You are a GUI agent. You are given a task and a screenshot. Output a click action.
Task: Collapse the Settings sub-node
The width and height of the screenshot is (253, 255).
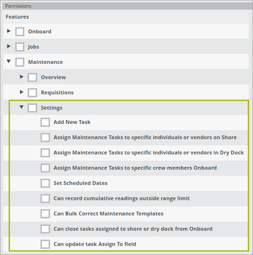(21, 107)
